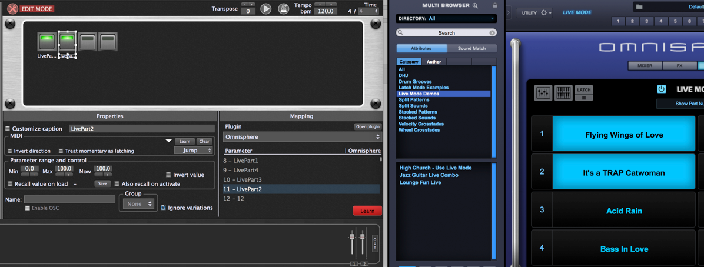Select the Category column tab
This screenshot has width=704, height=267.
click(x=409, y=62)
